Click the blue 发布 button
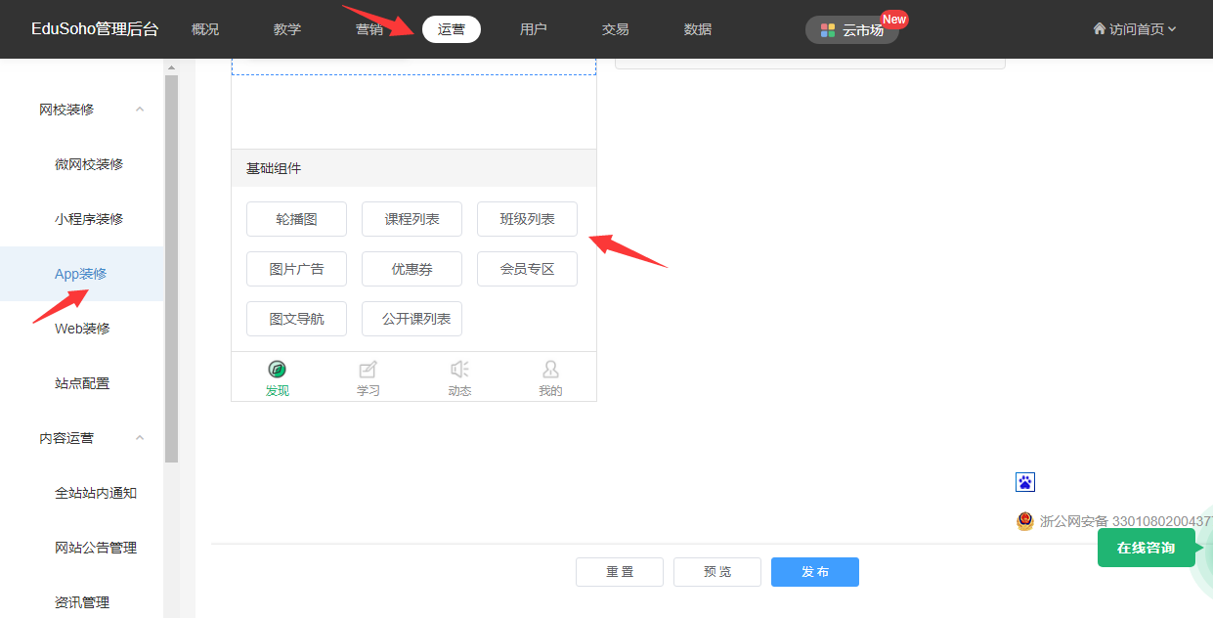 coord(814,572)
